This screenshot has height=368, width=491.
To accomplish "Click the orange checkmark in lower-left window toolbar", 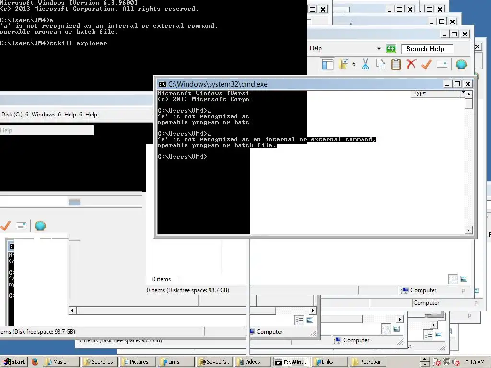I will 5,226.
